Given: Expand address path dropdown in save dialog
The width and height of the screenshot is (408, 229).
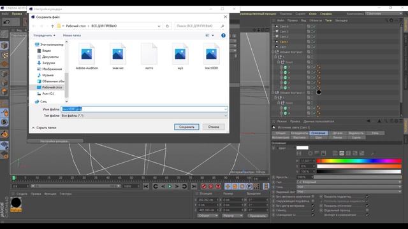Looking at the screenshot, I should (x=159, y=26).
